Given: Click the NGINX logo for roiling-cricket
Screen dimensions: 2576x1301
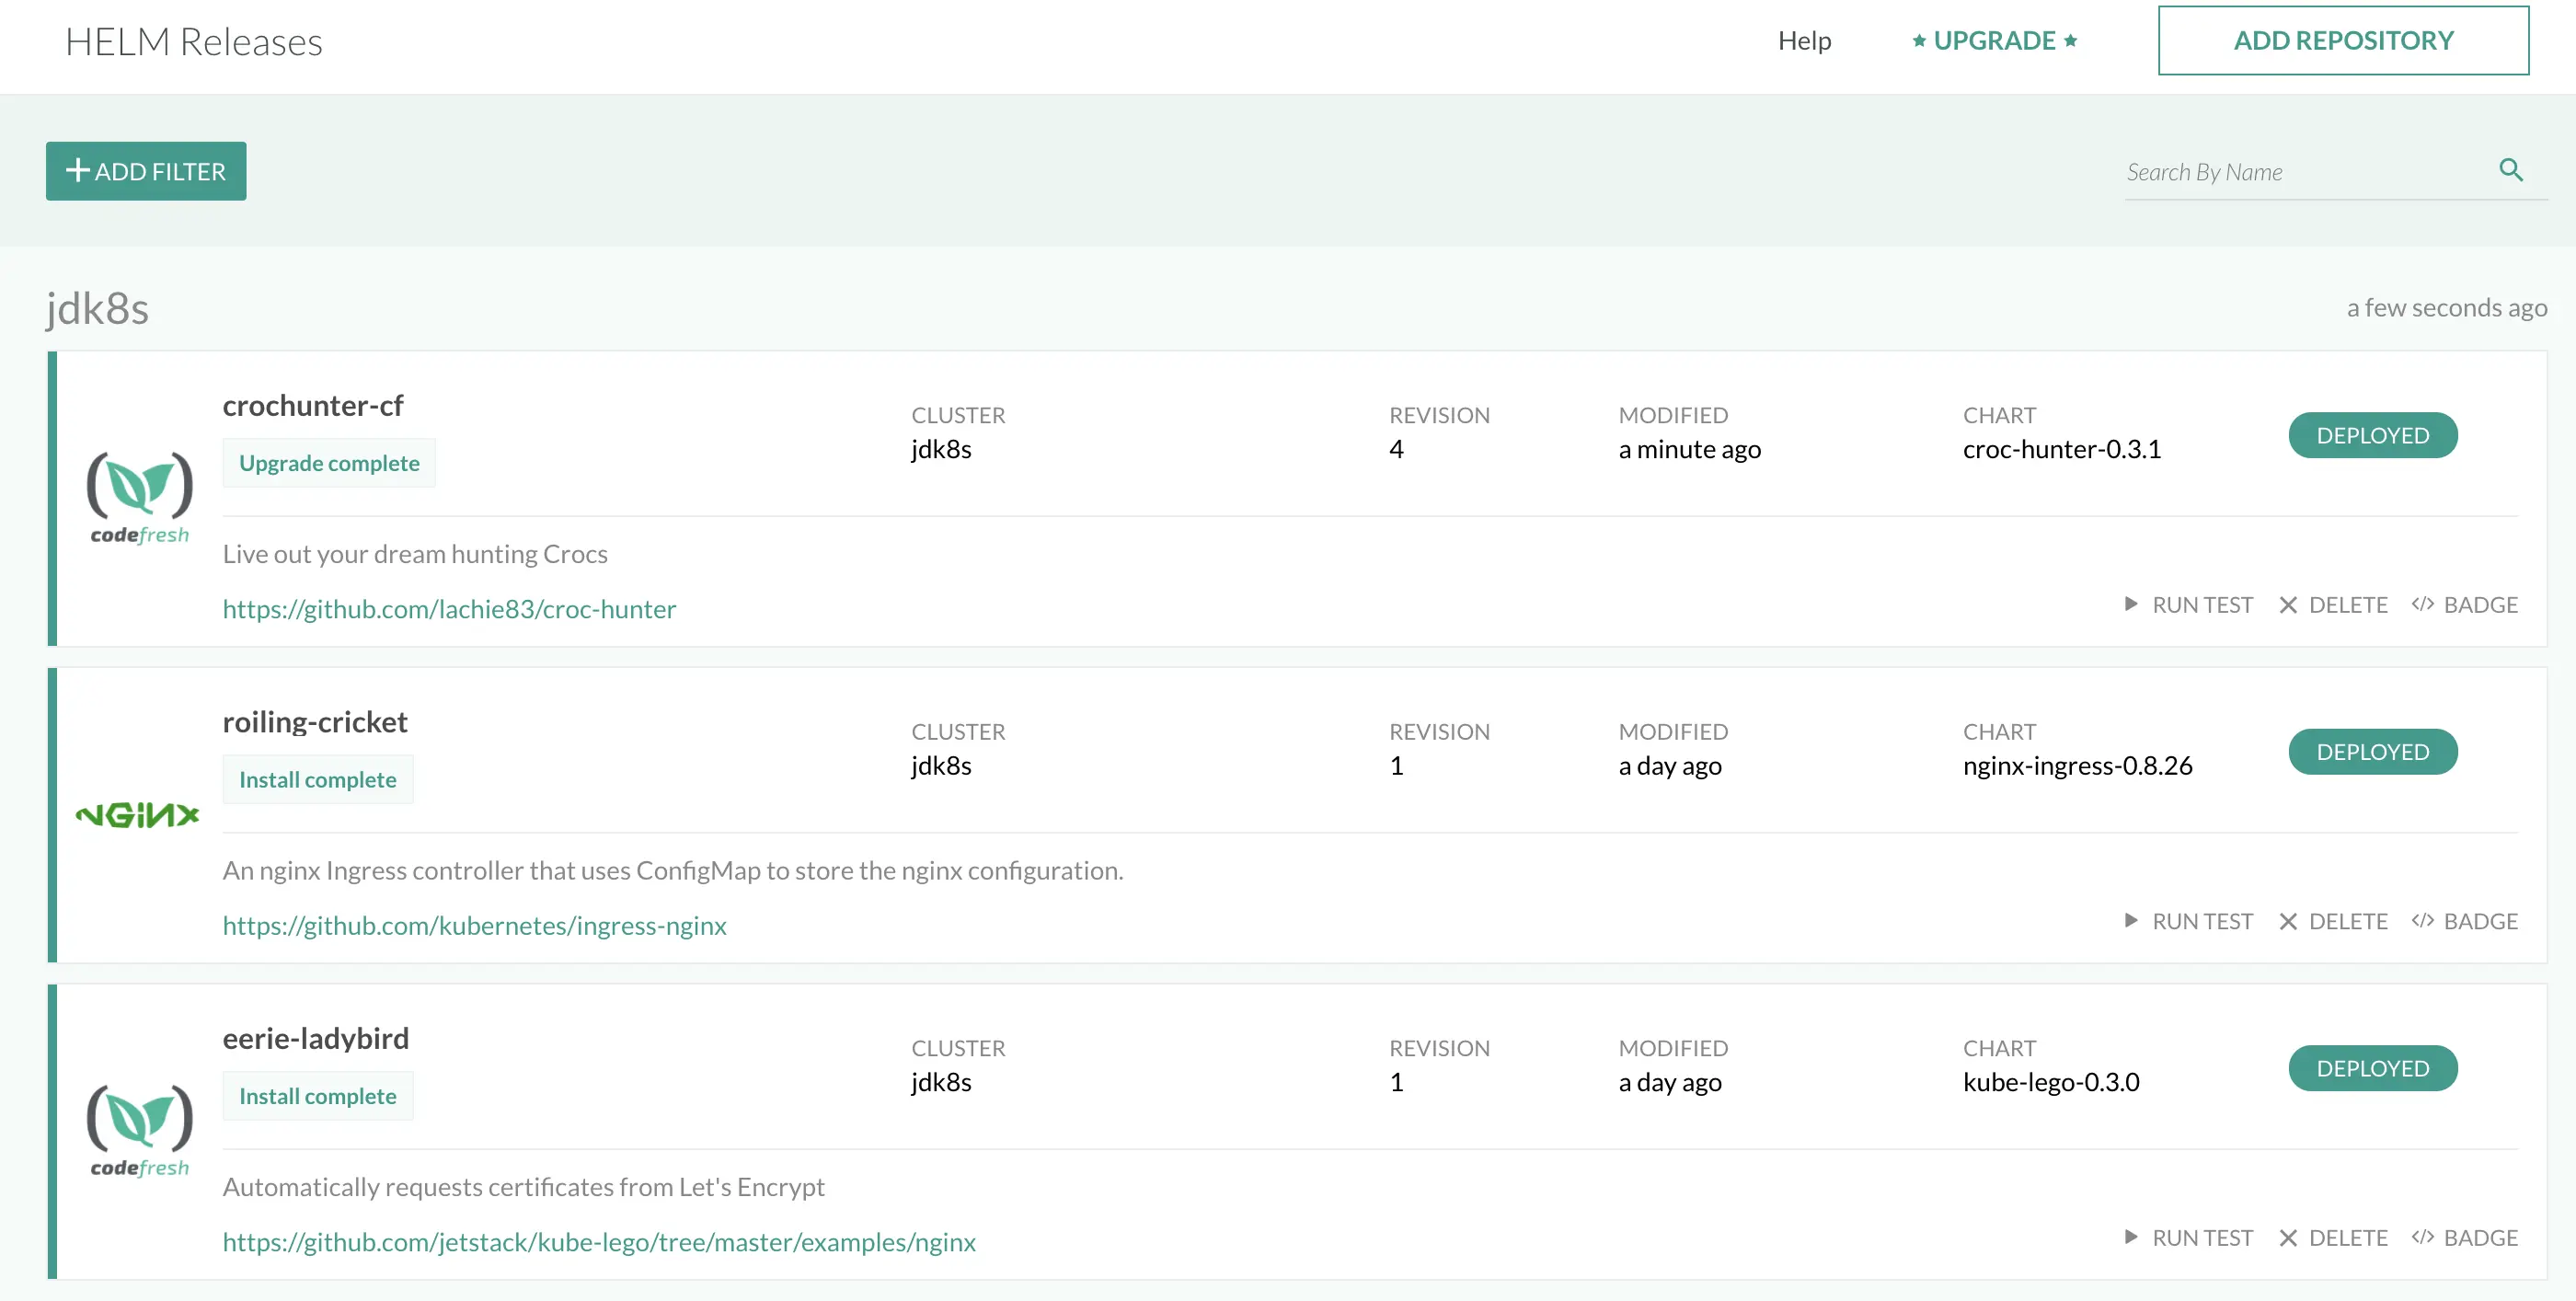Looking at the screenshot, I should (x=138, y=815).
